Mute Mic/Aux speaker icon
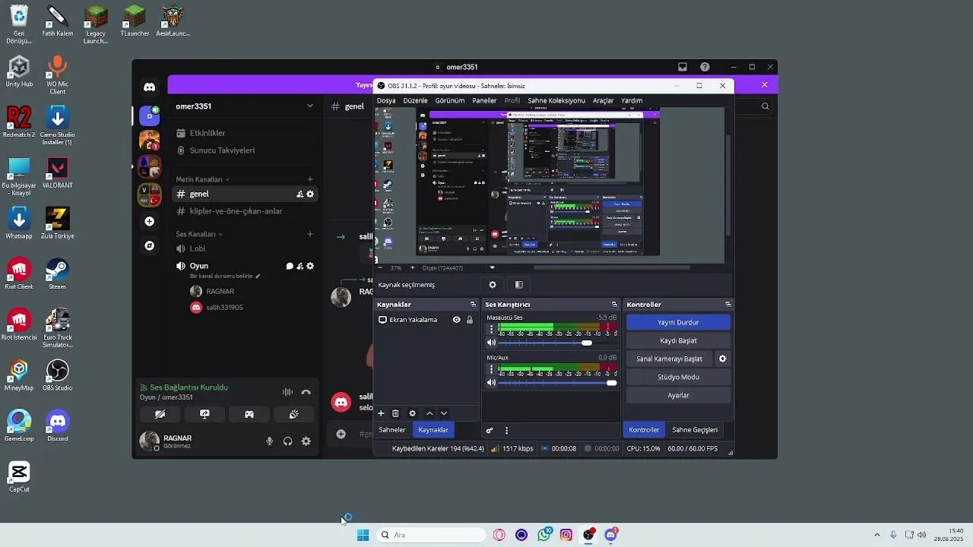The width and height of the screenshot is (973, 547). click(491, 383)
